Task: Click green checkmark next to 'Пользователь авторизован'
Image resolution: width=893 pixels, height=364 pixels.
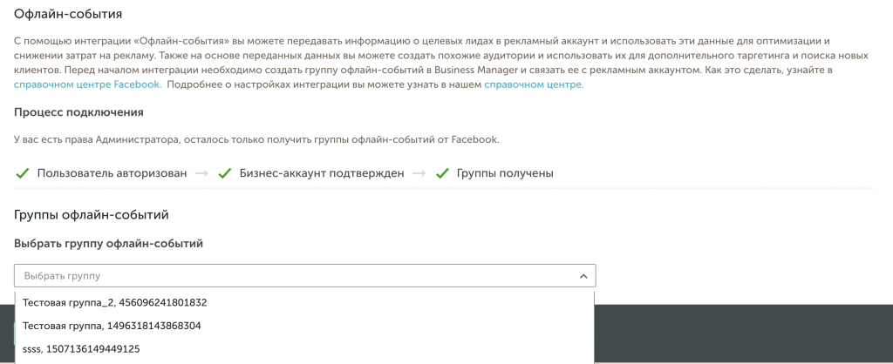Action: tap(22, 174)
